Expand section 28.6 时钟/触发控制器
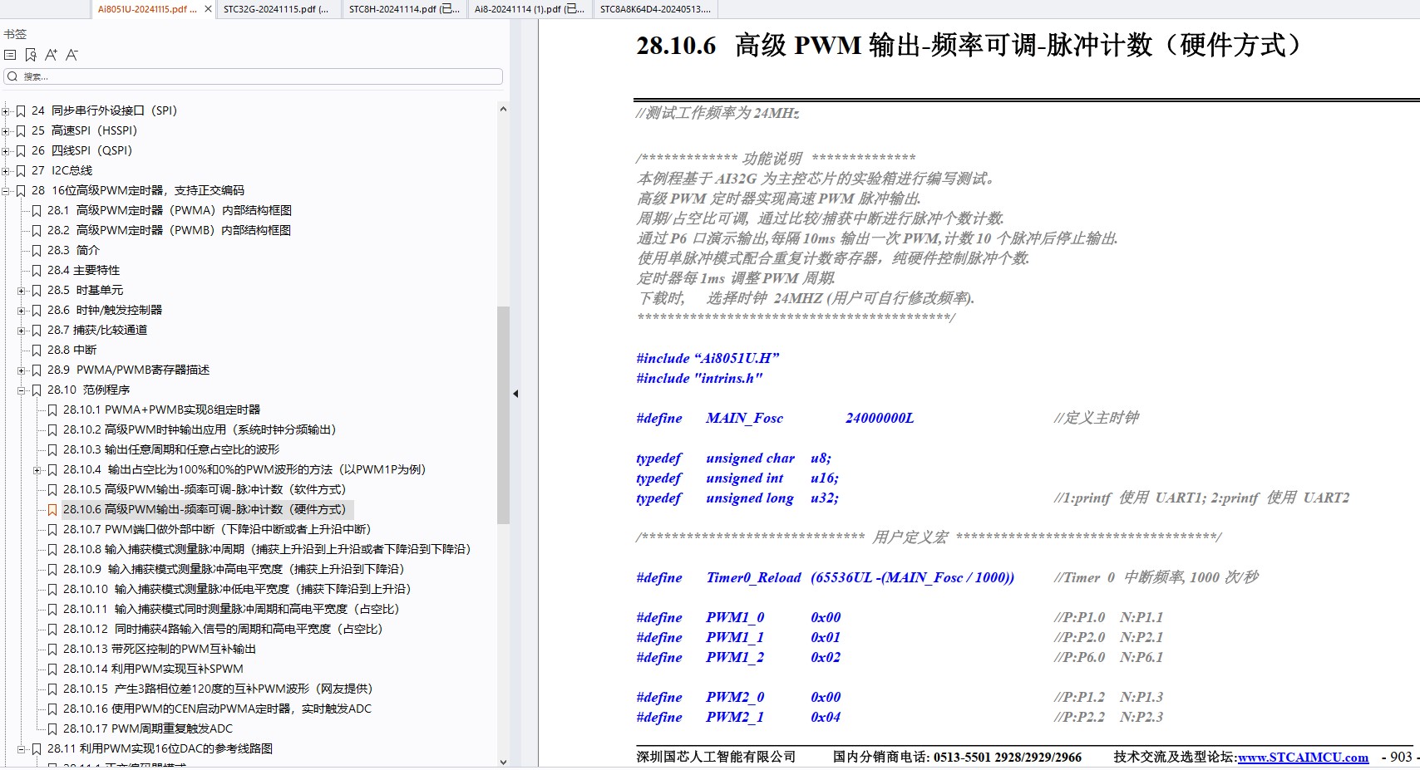This screenshot has width=1420, height=770. (22, 311)
